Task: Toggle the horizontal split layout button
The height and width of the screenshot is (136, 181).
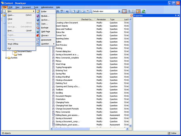Action: [129, 11]
